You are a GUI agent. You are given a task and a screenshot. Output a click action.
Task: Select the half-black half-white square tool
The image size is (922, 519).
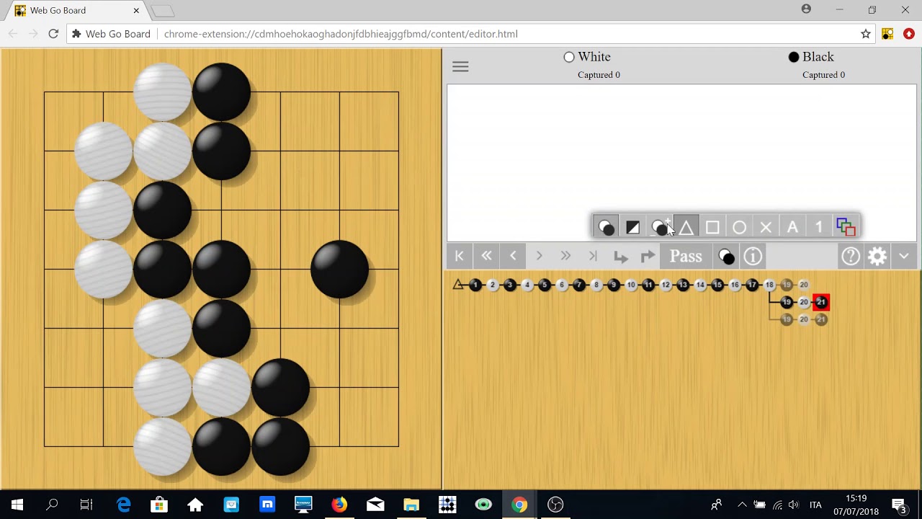point(632,227)
